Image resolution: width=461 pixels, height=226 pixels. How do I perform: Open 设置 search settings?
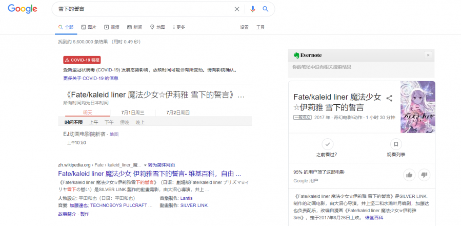[x=244, y=27]
